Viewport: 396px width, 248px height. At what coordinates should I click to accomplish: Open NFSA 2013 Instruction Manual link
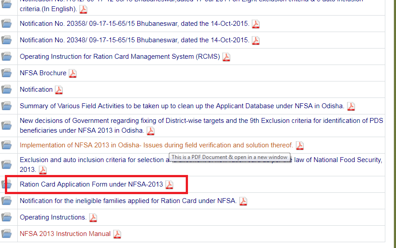coord(65,234)
